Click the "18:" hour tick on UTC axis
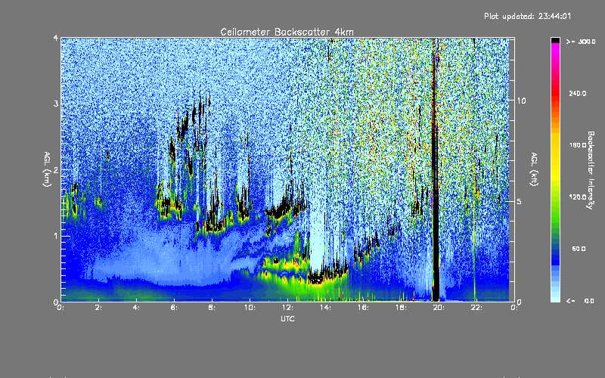The image size is (605, 378). pos(401,308)
